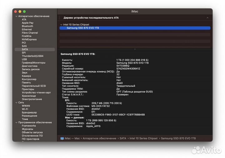Select the SATA sidebar entry

tap(35, 49)
